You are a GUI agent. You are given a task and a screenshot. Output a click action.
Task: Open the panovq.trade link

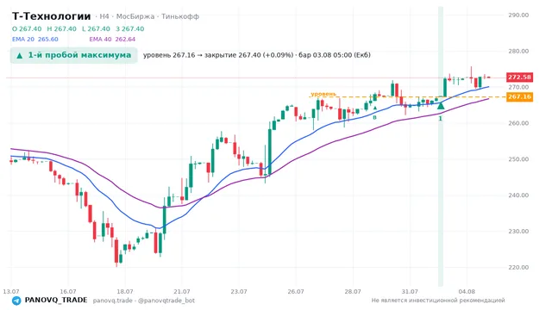coord(113,301)
